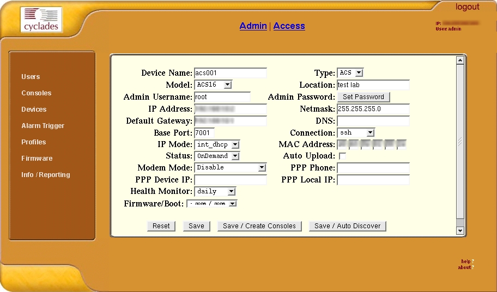This screenshot has height=292, width=497.
Task: Switch to the Access tab link
Action: (x=289, y=26)
